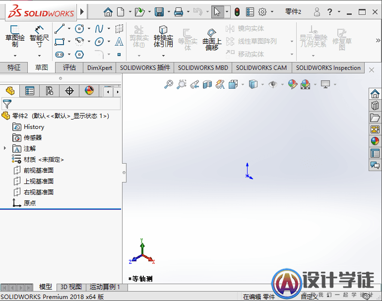Click 转换实体引用 convert entities tool
This screenshot has width=382, height=301.
[163, 37]
